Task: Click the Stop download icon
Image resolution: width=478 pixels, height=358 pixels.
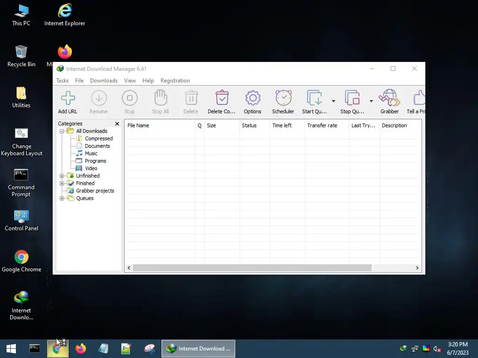Action: (x=130, y=102)
